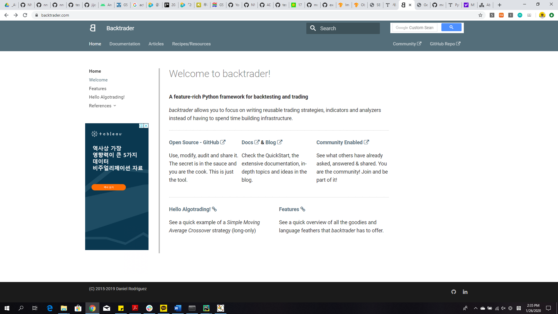
Task: Open the Documentation menu tab
Action: (x=125, y=44)
